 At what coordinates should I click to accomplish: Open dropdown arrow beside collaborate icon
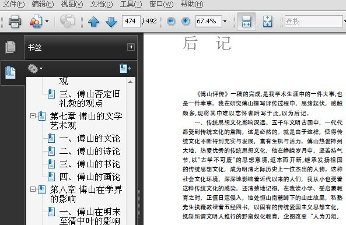point(47,22)
